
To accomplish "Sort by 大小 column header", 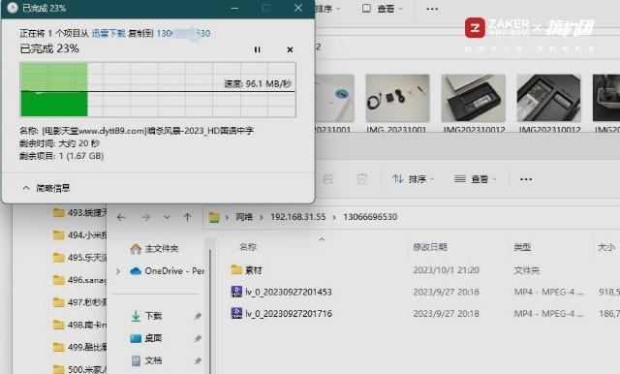I will pos(606,247).
